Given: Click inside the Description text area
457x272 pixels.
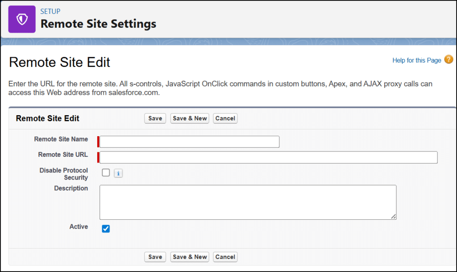Looking at the screenshot, I should 248,202.
